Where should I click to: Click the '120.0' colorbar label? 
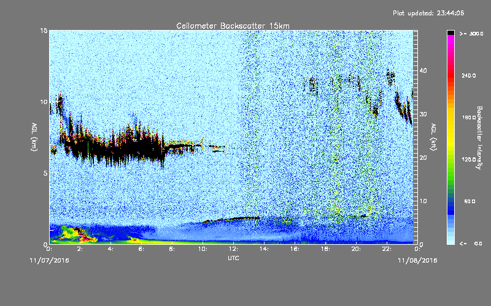(x=468, y=159)
